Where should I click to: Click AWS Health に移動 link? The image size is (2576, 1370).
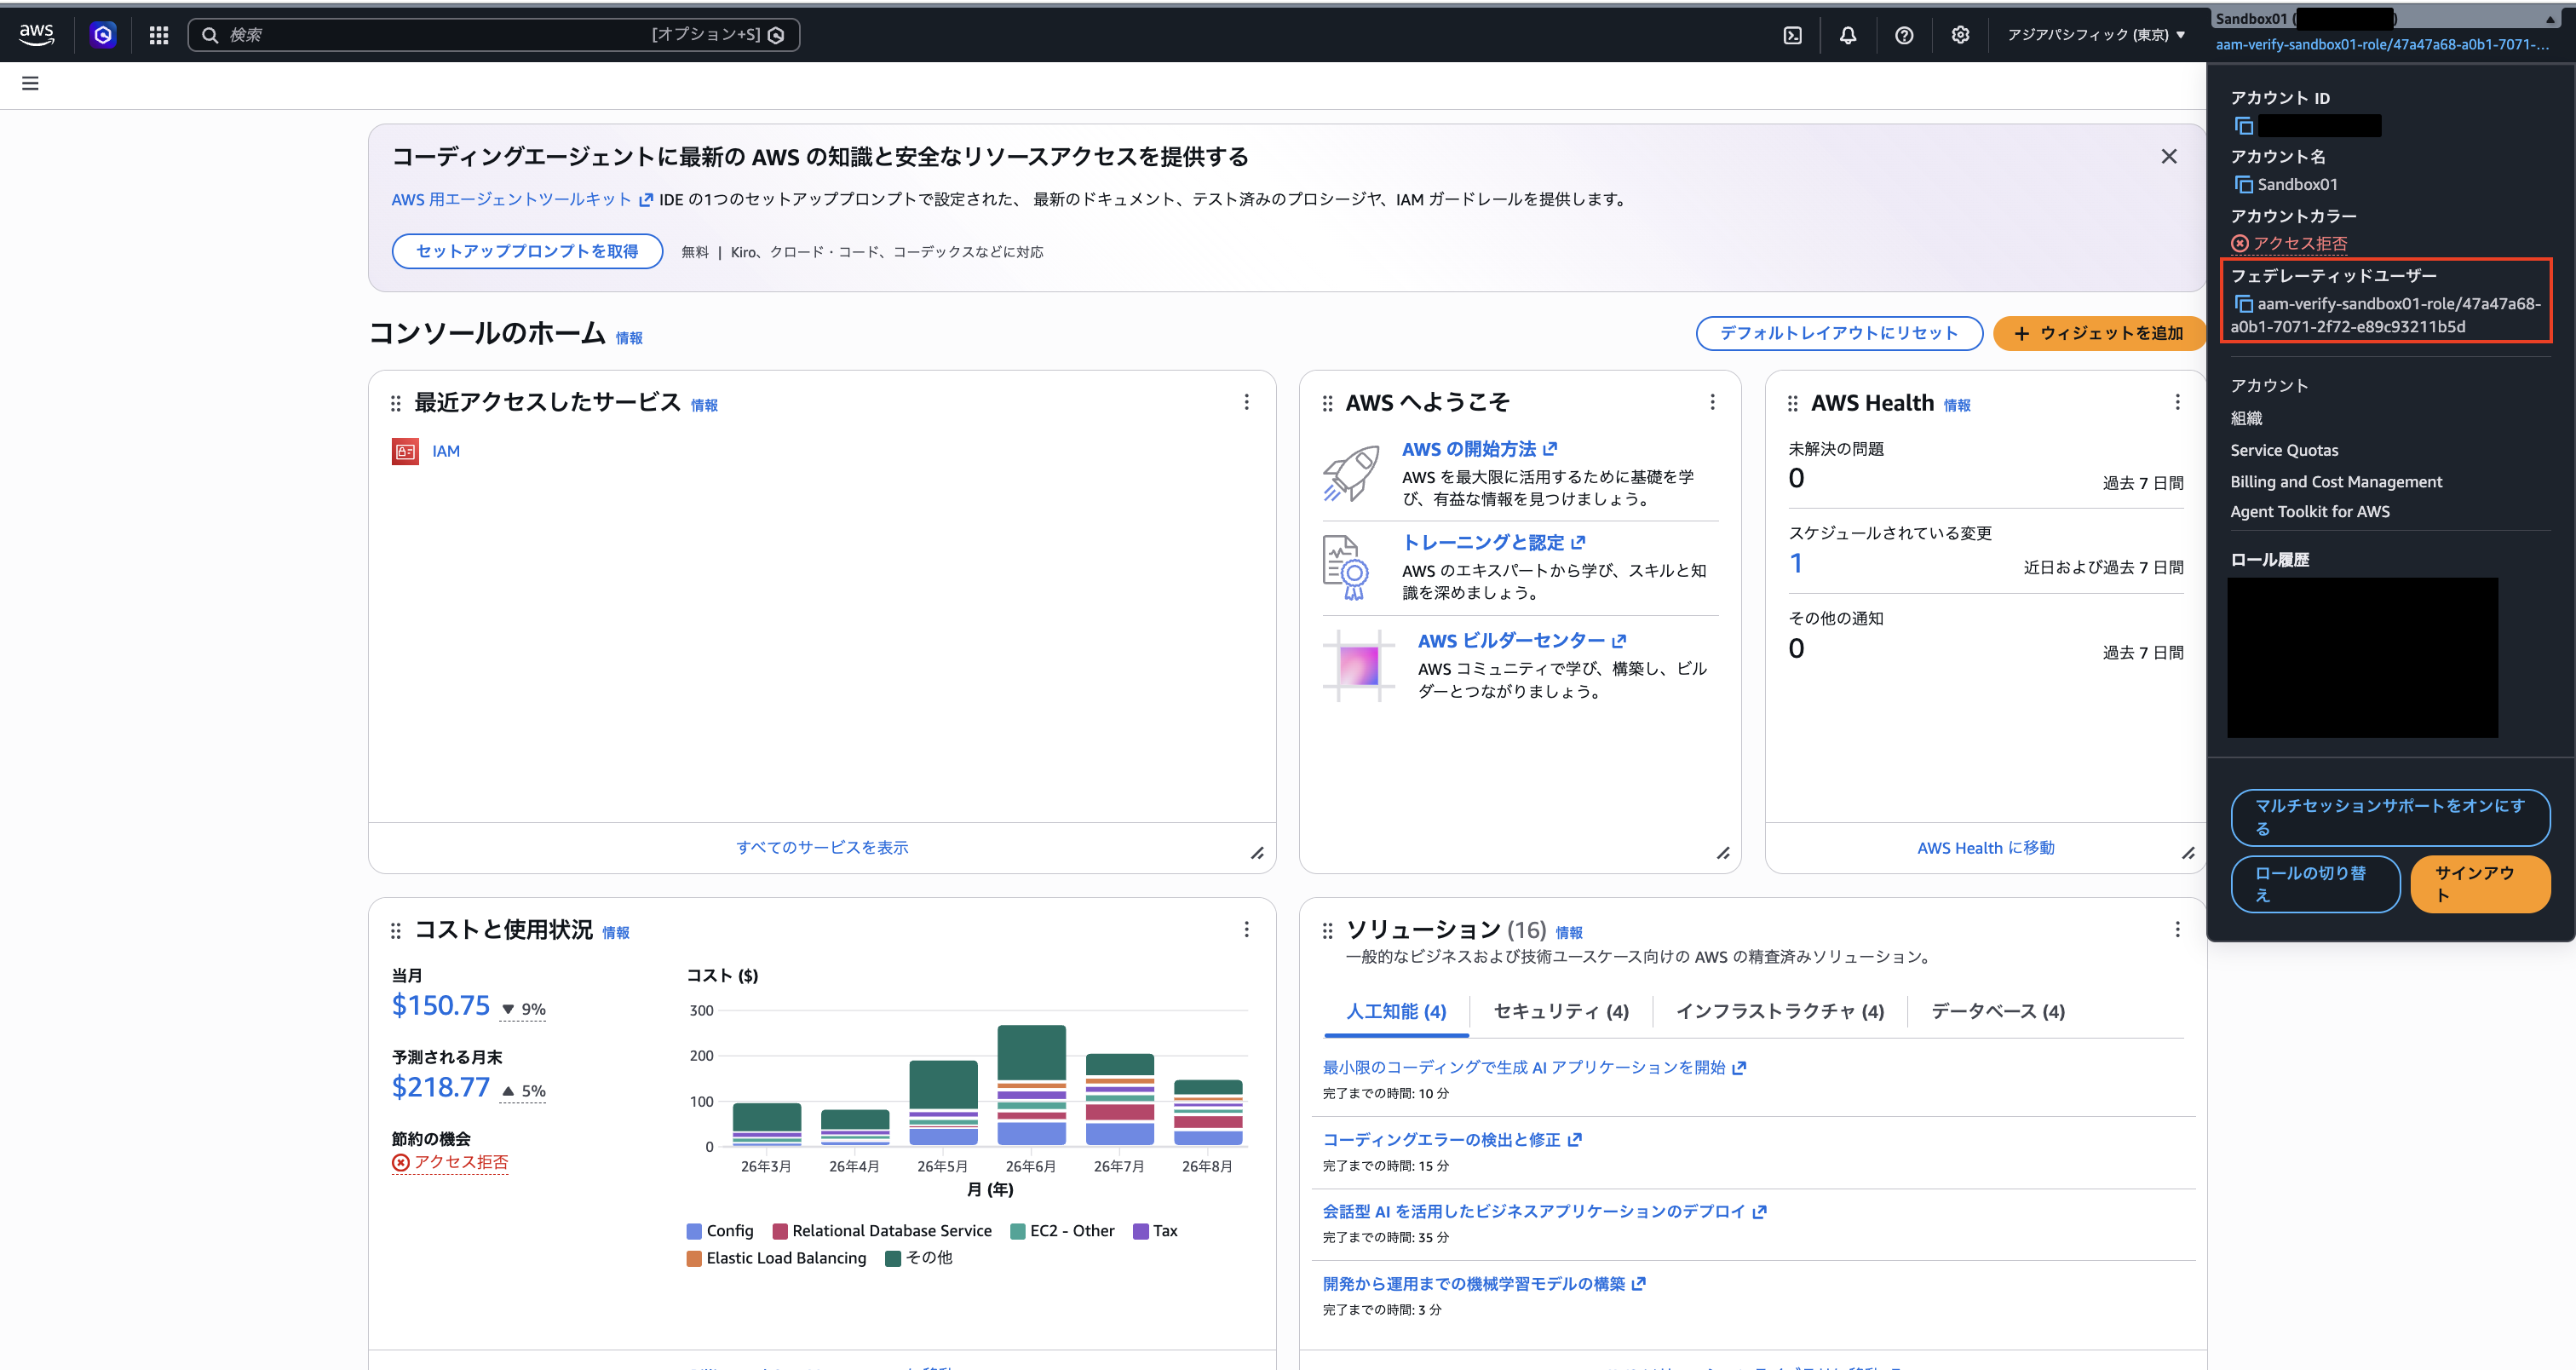click(x=1985, y=848)
